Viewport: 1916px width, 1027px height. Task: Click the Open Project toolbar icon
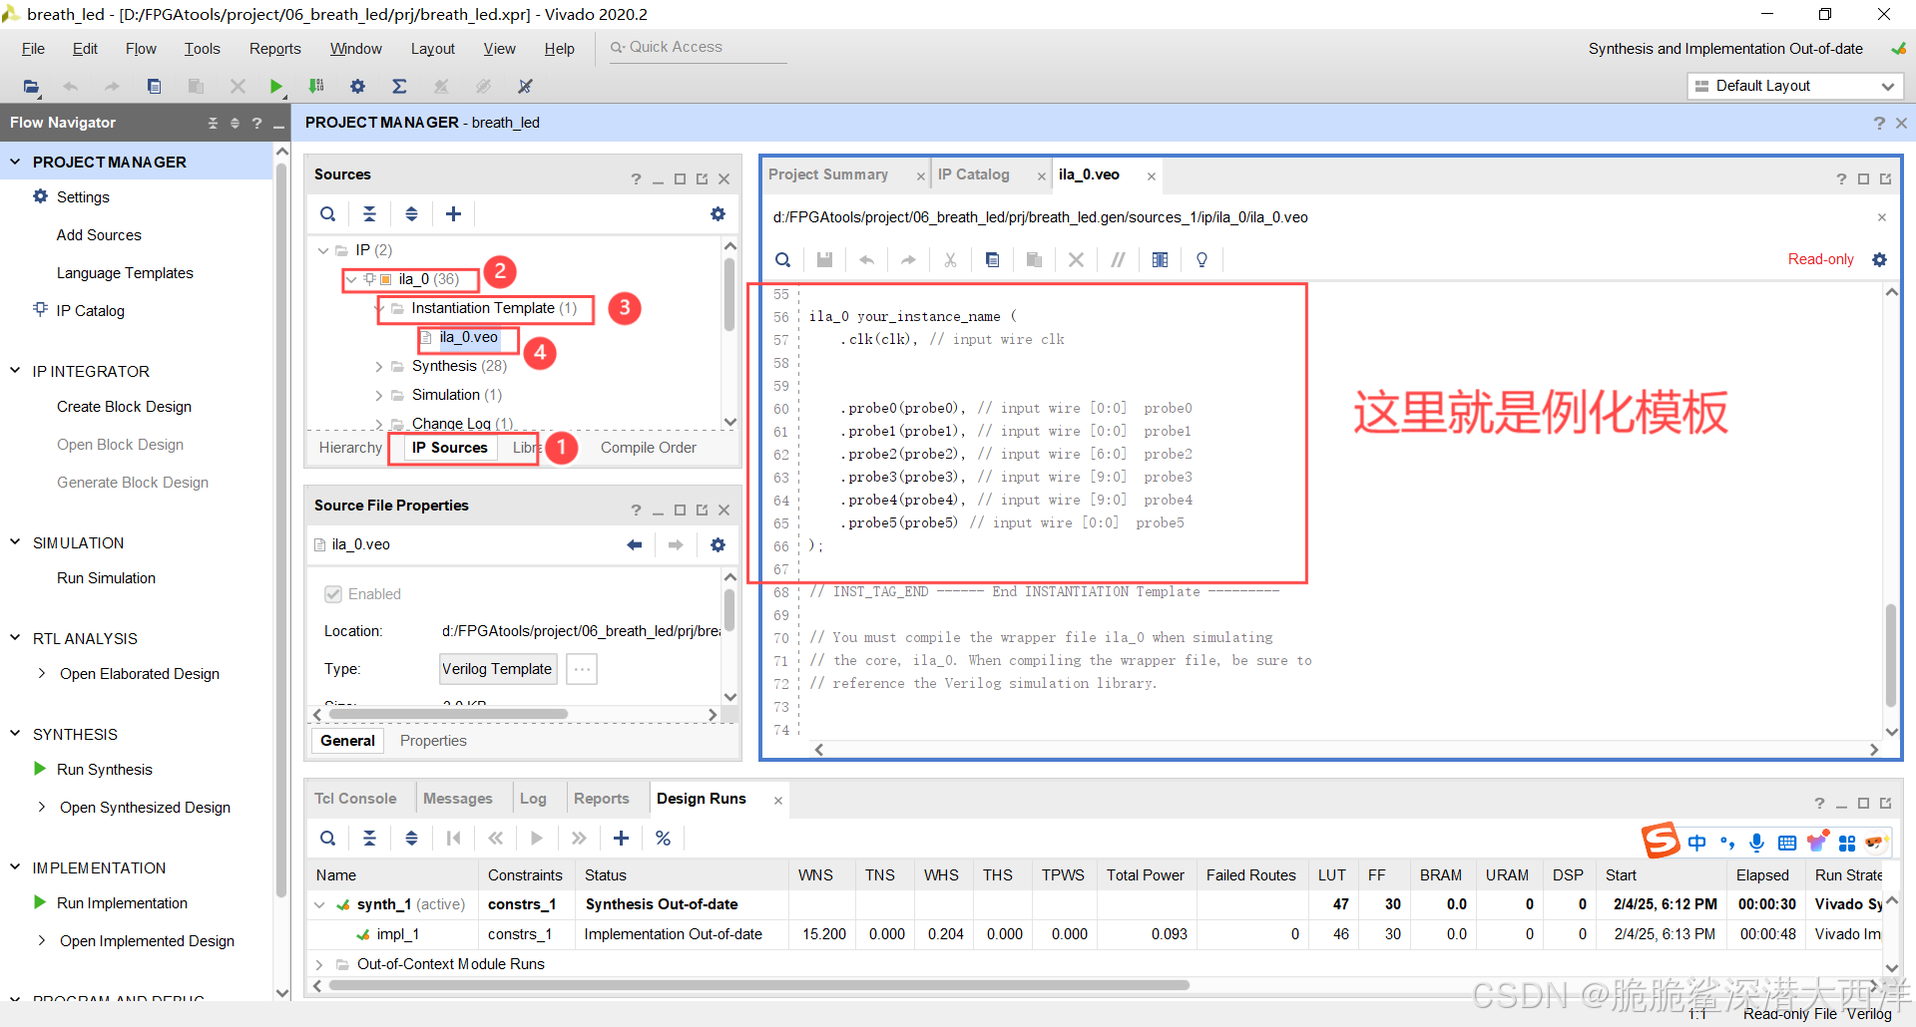(31, 87)
